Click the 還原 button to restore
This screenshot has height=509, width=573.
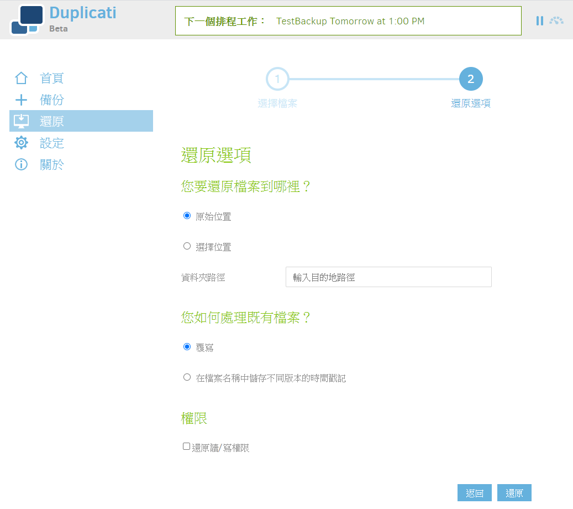(x=514, y=493)
